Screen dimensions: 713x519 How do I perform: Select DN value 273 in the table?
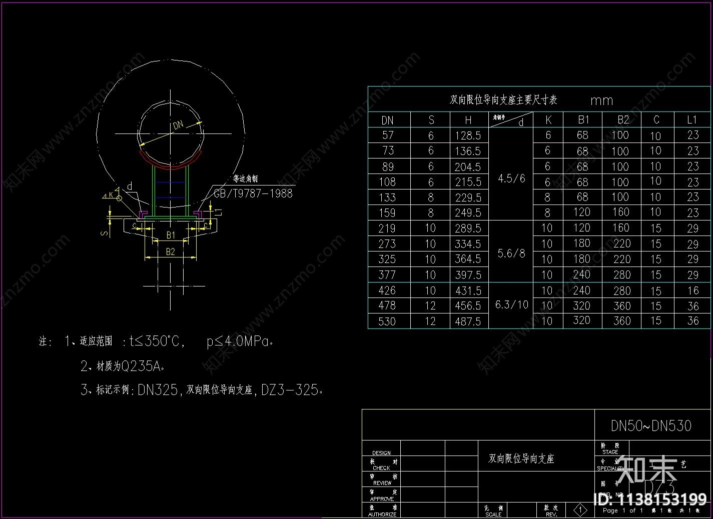click(387, 244)
